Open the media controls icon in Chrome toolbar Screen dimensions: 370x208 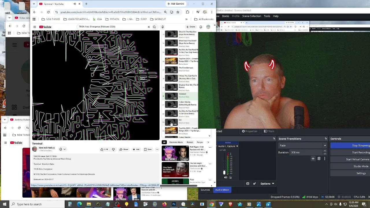coord(198,12)
